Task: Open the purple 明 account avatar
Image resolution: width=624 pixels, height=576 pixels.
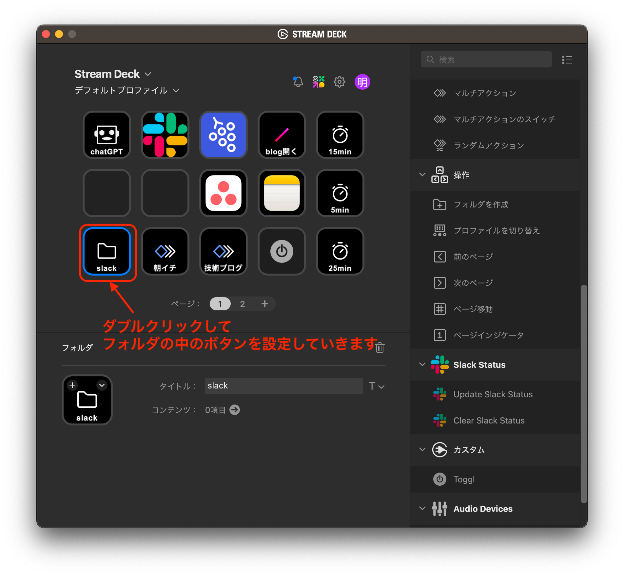Action: pos(362,82)
